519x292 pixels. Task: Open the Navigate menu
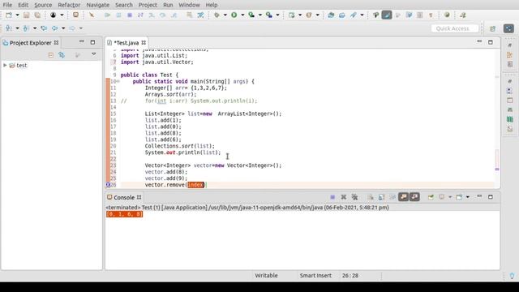(97, 5)
